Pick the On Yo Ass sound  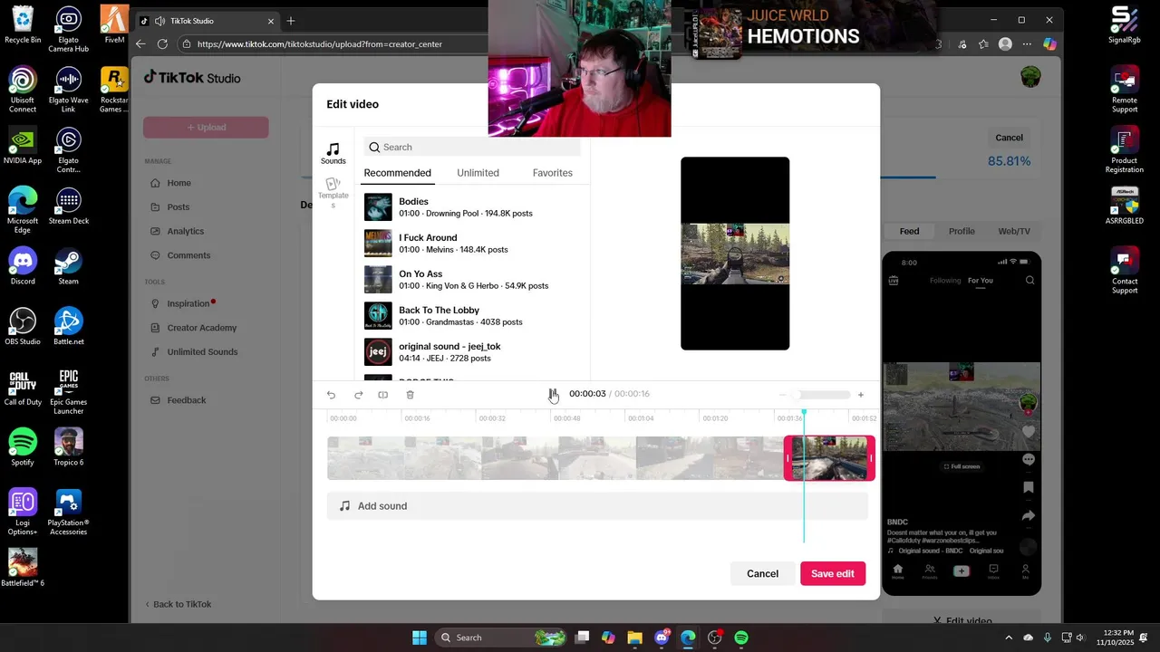pyautogui.click(x=472, y=280)
